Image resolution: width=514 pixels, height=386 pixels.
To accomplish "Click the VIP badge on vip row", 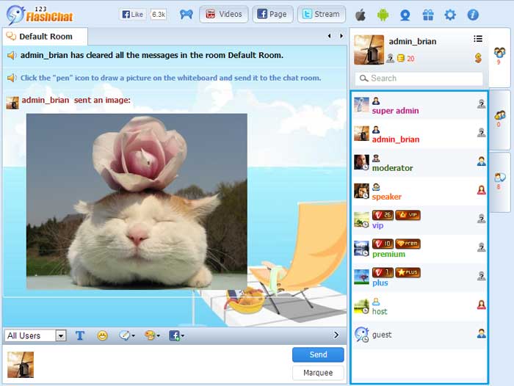I will tap(408, 215).
